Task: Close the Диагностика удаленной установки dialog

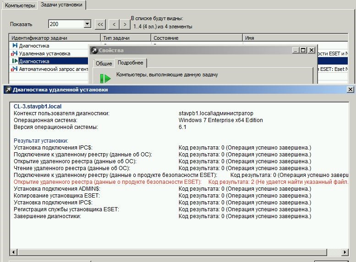Action: (x=351, y=90)
